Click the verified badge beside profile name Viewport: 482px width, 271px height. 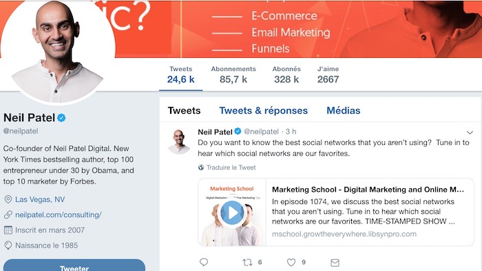tap(61, 118)
